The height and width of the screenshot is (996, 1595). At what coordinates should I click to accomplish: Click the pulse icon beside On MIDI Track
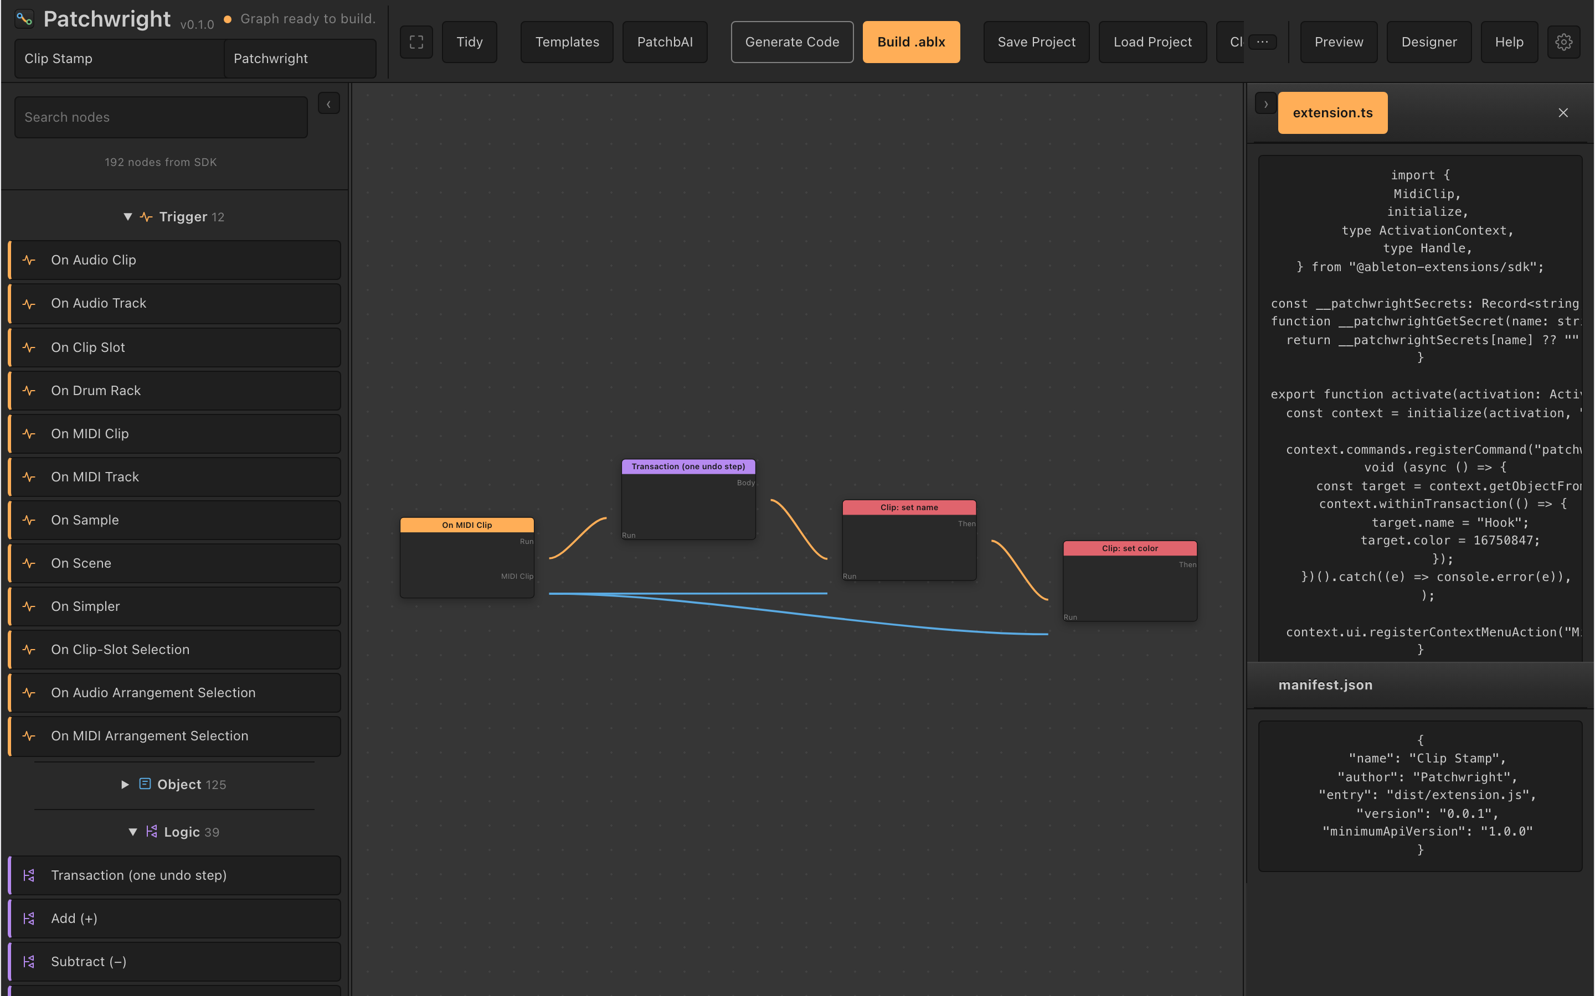[29, 477]
